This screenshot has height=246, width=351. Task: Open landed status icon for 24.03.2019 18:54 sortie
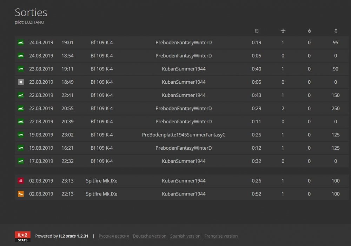(21, 56)
